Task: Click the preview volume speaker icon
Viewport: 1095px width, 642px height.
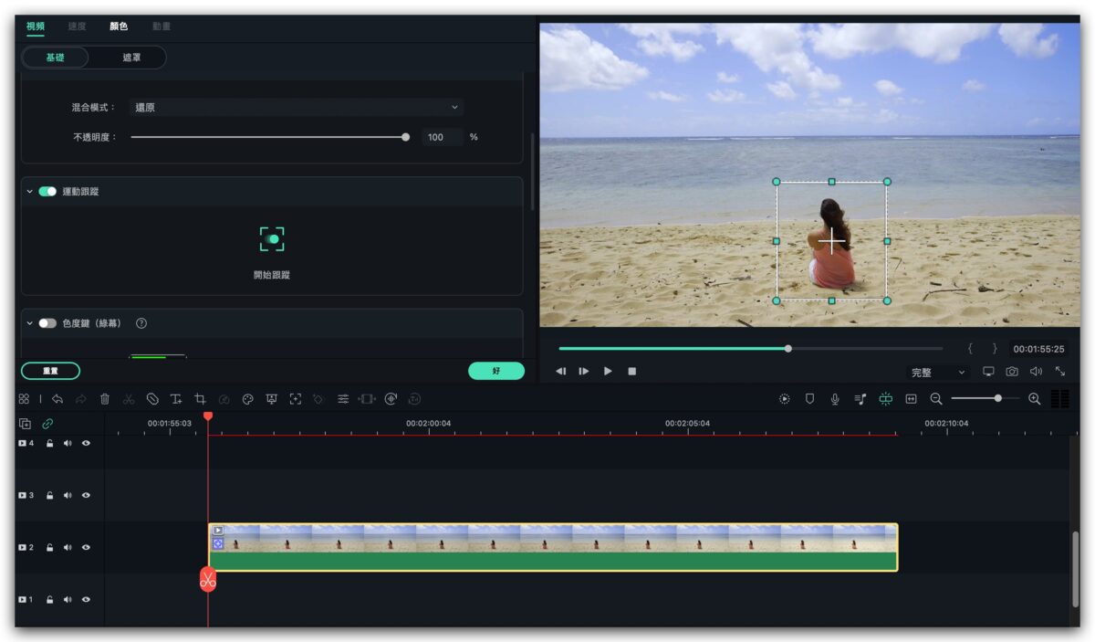Action: pyautogui.click(x=1036, y=372)
